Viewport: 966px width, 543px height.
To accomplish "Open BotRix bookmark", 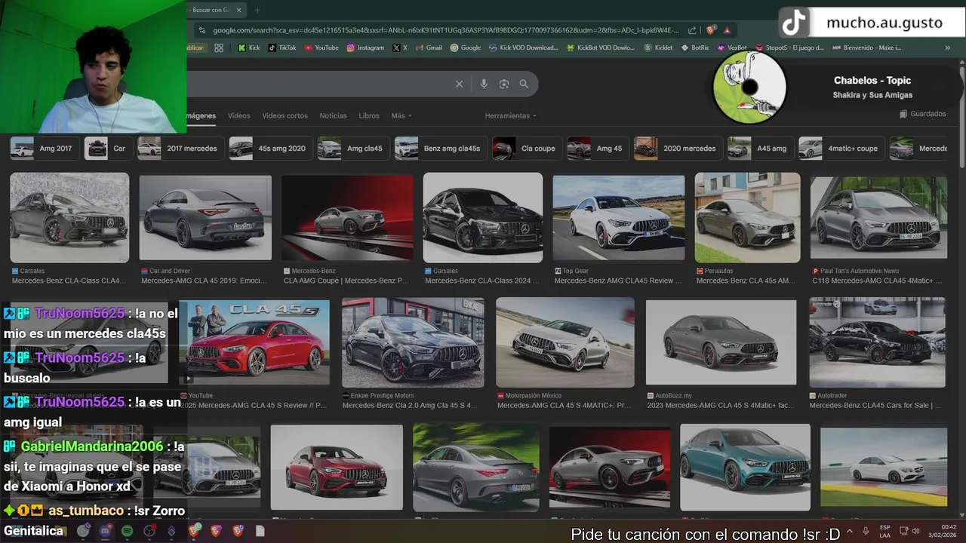I will (694, 48).
